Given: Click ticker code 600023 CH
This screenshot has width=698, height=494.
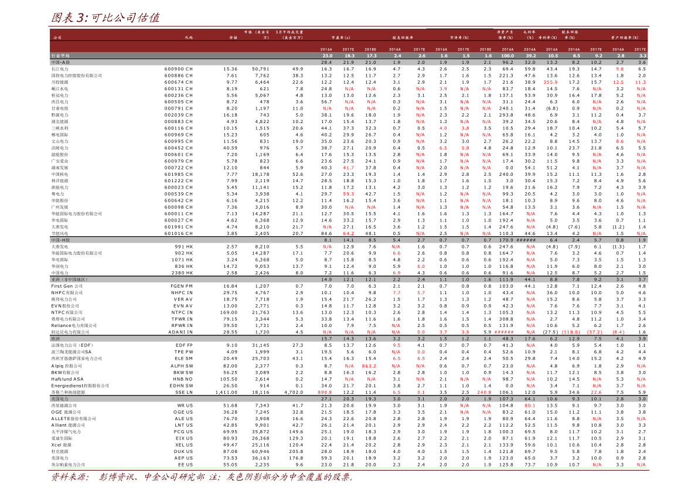Looking at the screenshot, I should pos(179,188).
